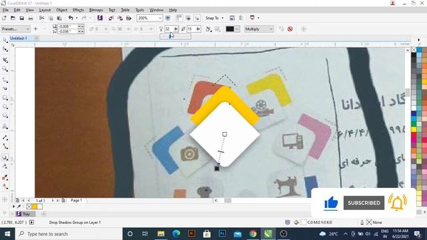
Task: Toggle Show Guidelines button
Action: [x=197, y=18]
